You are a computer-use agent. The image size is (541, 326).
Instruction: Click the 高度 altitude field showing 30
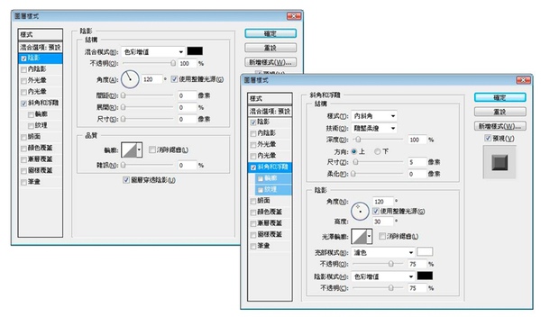tap(383, 222)
